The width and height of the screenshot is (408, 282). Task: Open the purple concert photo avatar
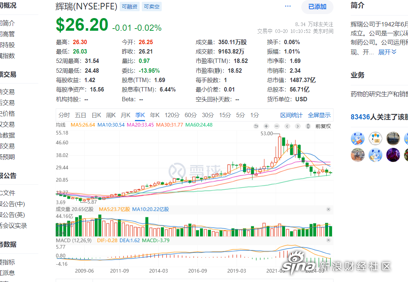coord(393,155)
